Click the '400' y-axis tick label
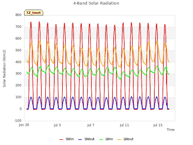Screen dimensions: 193x145 [x=18, y=62]
